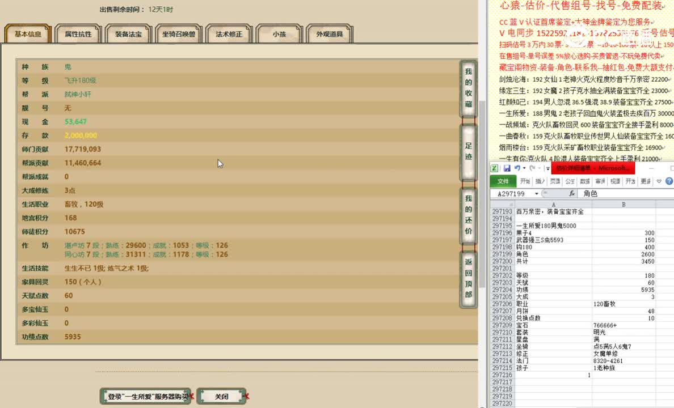Click the 足迹 sidebar icon
Image resolution: width=674 pixels, height=408 pixels.
click(x=468, y=151)
